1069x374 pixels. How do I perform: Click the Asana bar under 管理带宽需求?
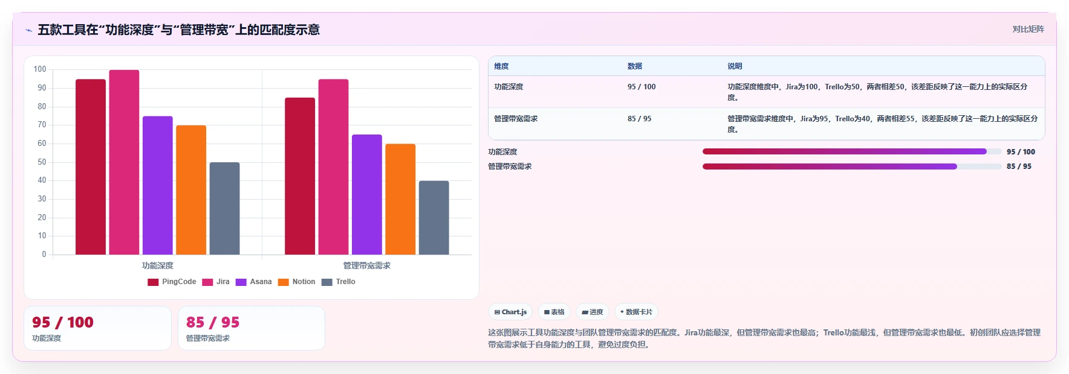coord(367,195)
